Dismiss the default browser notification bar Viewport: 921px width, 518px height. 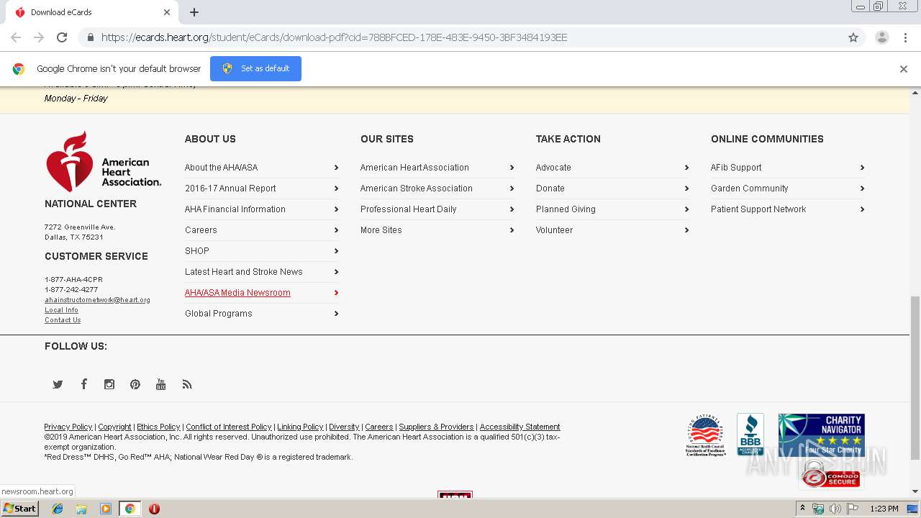coord(904,69)
